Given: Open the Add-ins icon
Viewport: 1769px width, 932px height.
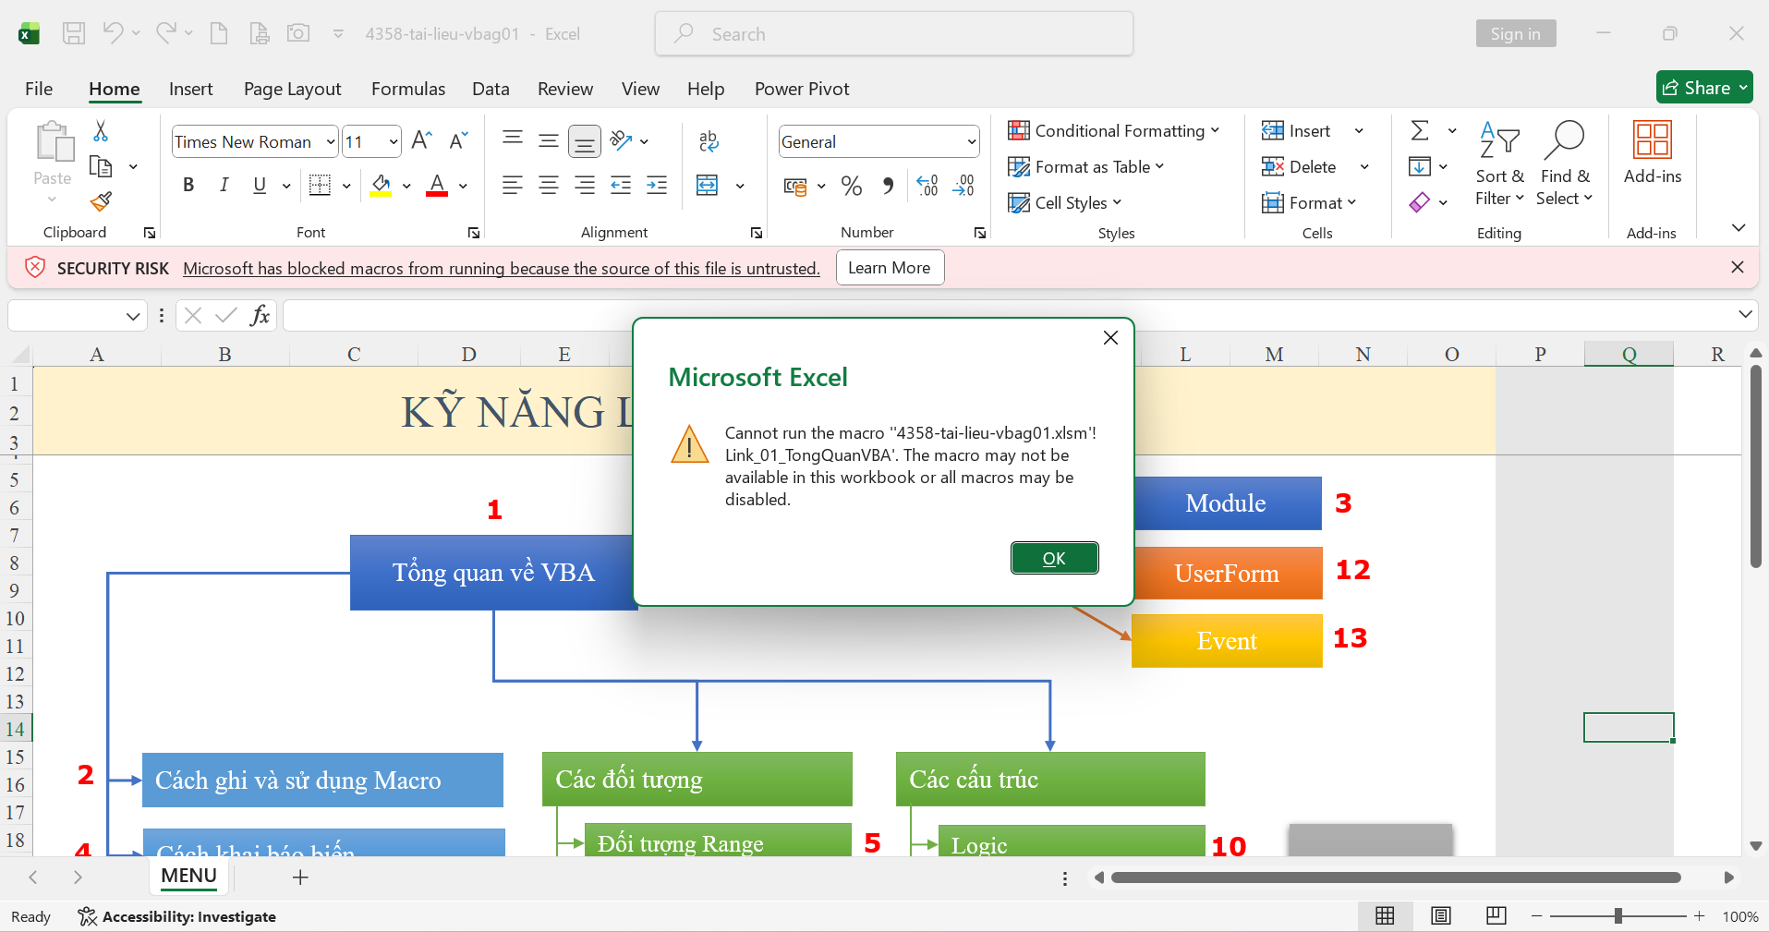Looking at the screenshot, I should coord(1652,151).
